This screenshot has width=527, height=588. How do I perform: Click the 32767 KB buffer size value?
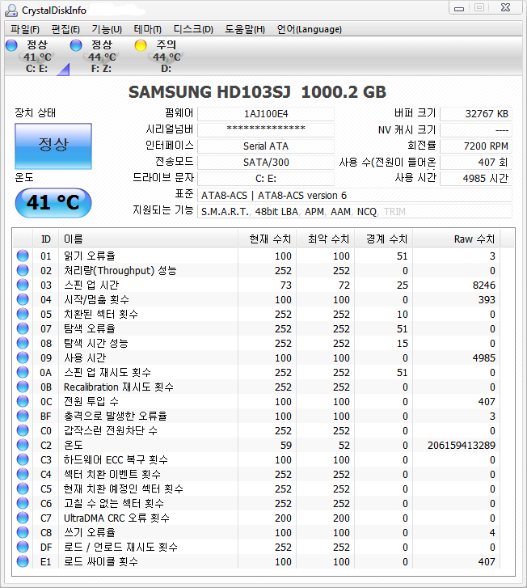475,114
